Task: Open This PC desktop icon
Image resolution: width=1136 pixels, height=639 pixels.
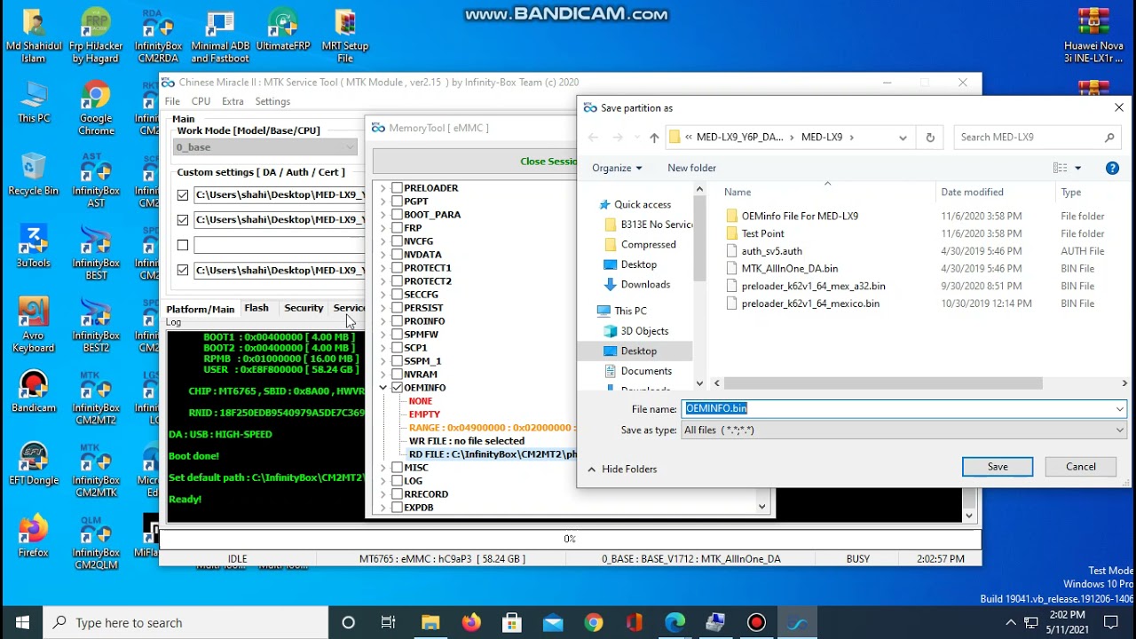Action: click(x=34, y=102)
